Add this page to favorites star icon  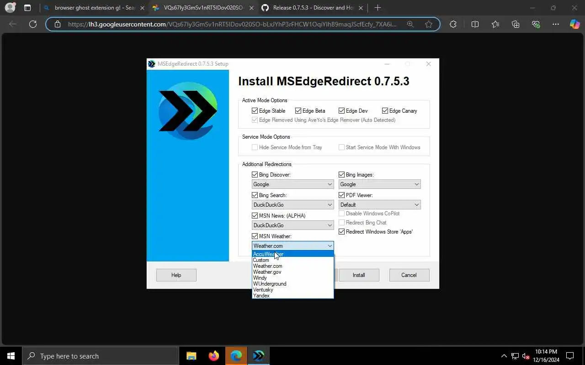tap(429, 24)
